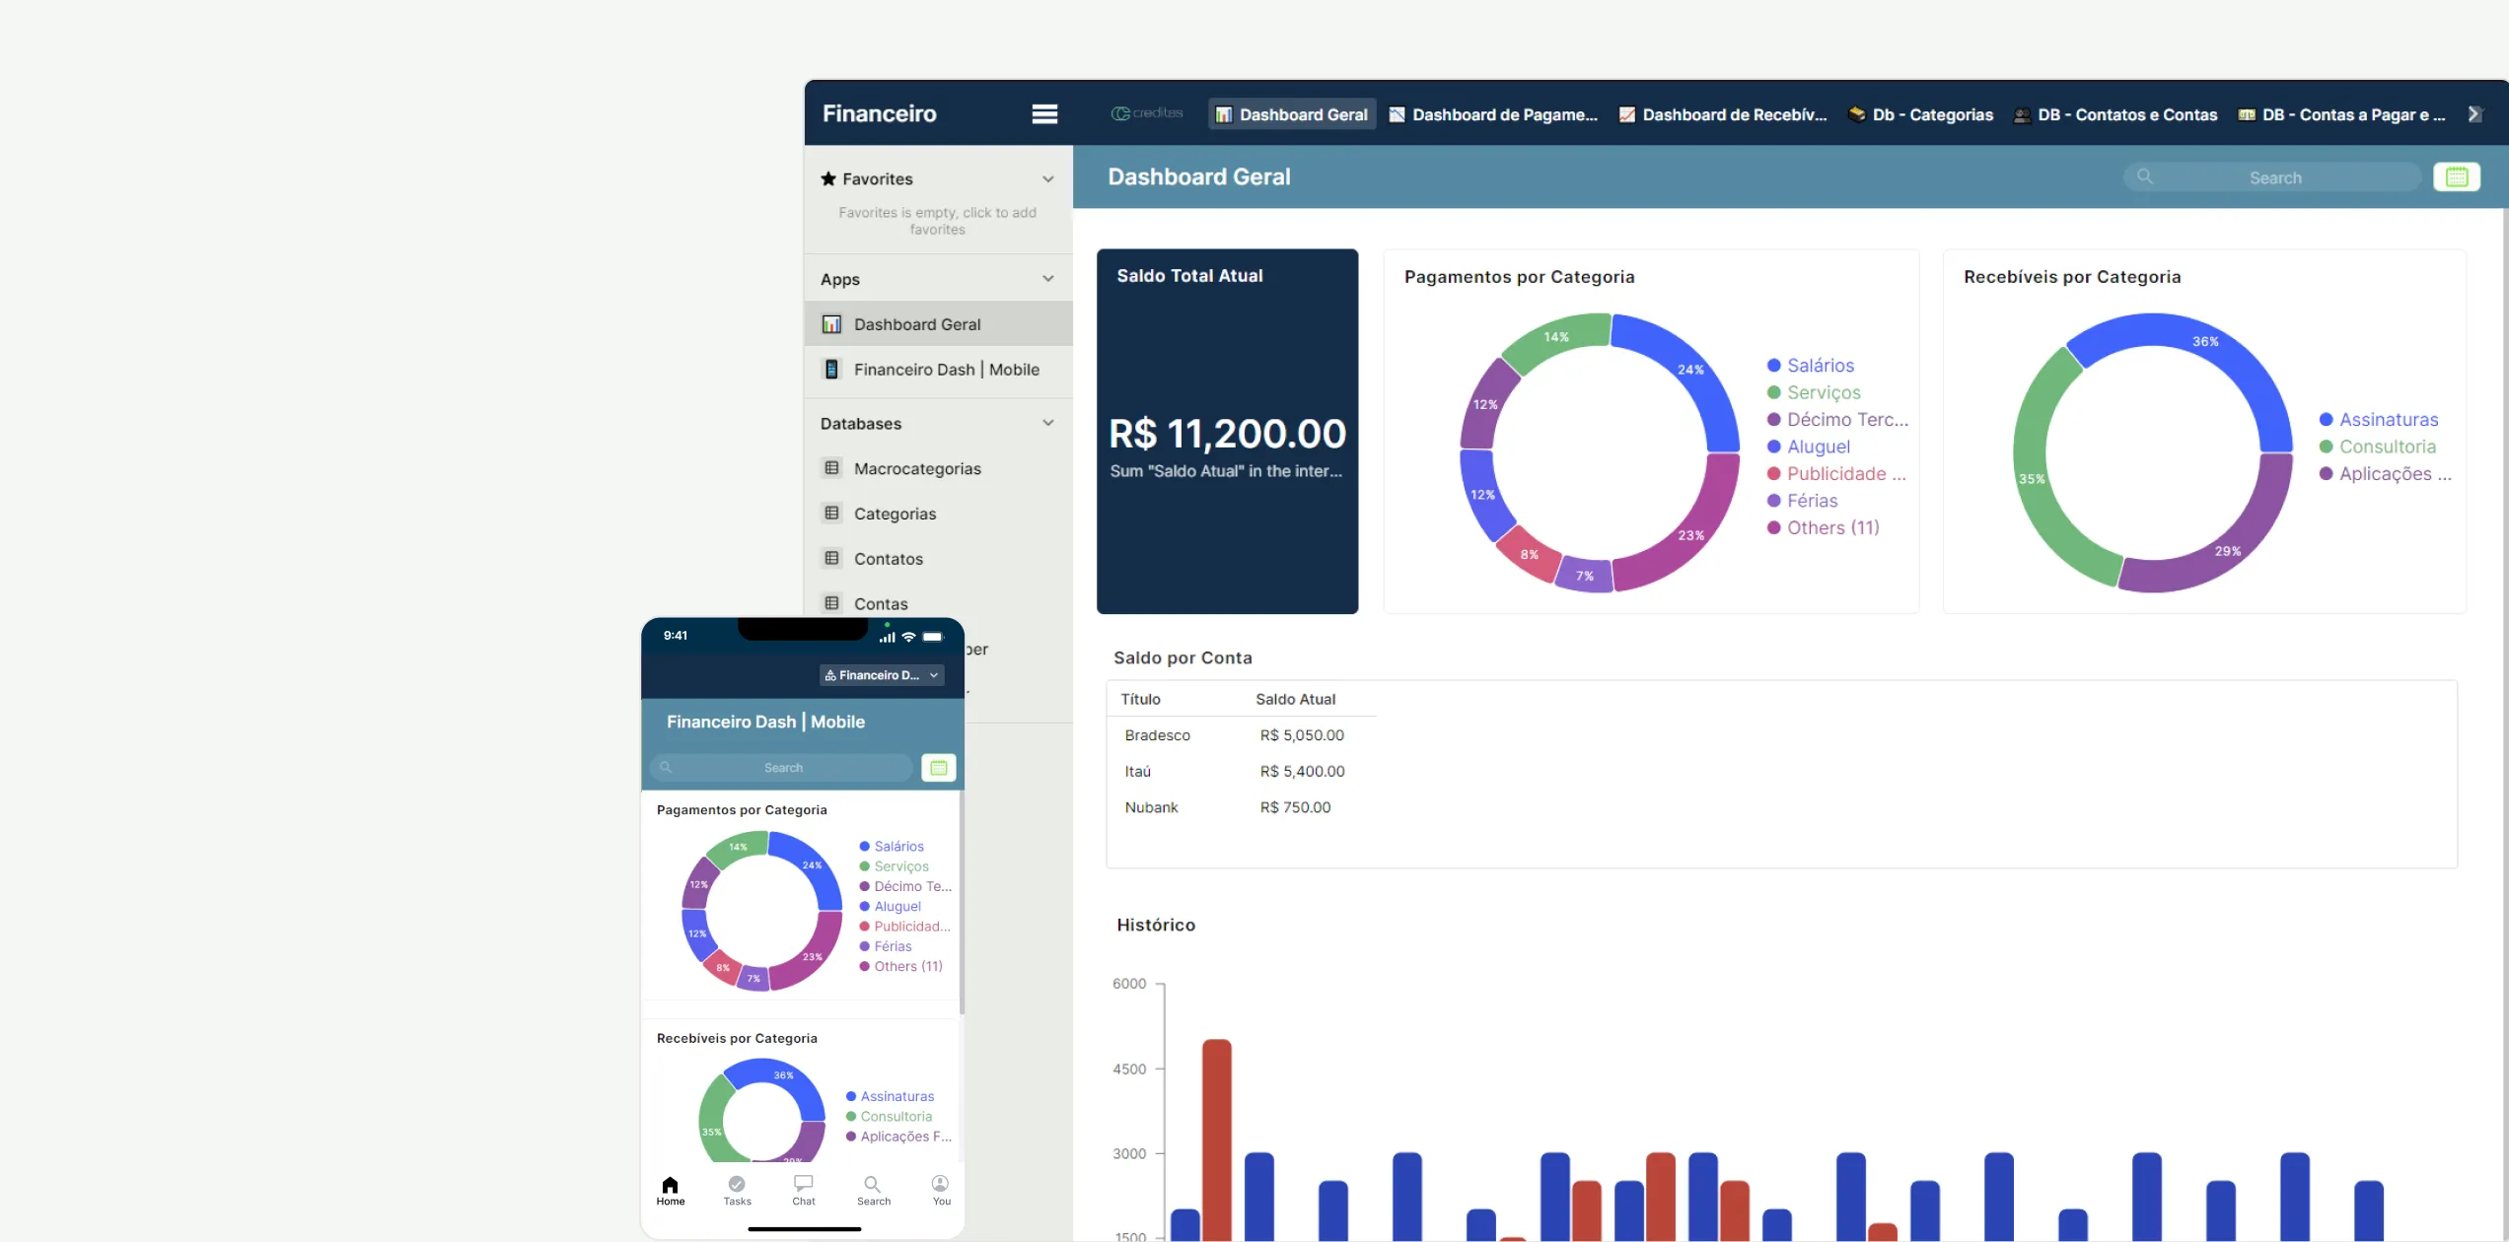2509x1242 pixels.
Task: Click the table icon beside Contas
Action: (831, 603)
